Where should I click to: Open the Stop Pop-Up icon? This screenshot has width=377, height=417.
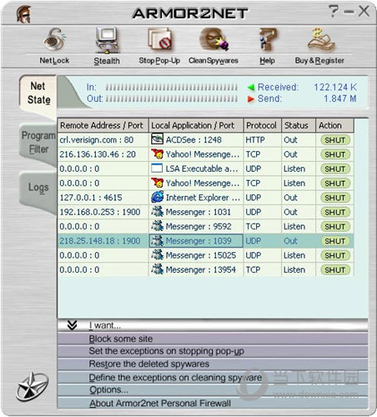click(x=160, y=39)
